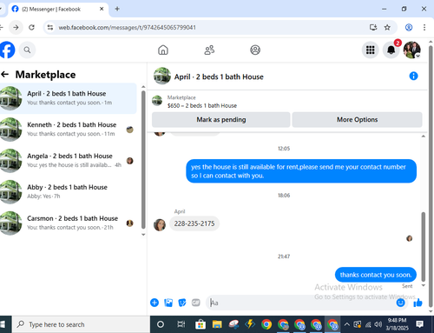Click the message input field
The image size is (434, 333).
click(x=301, y=303)
